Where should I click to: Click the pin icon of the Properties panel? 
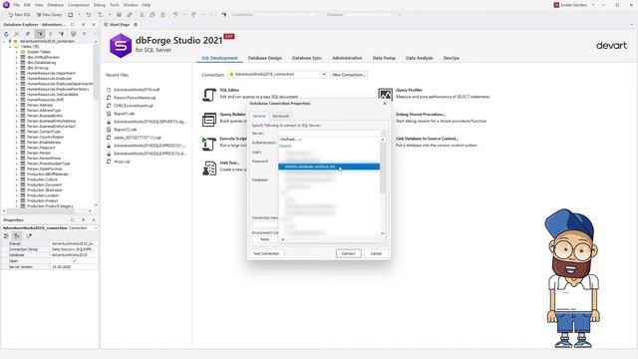click(x=84, y=220)
